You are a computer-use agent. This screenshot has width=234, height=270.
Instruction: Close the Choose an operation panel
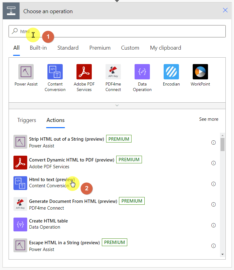[225, 10]
